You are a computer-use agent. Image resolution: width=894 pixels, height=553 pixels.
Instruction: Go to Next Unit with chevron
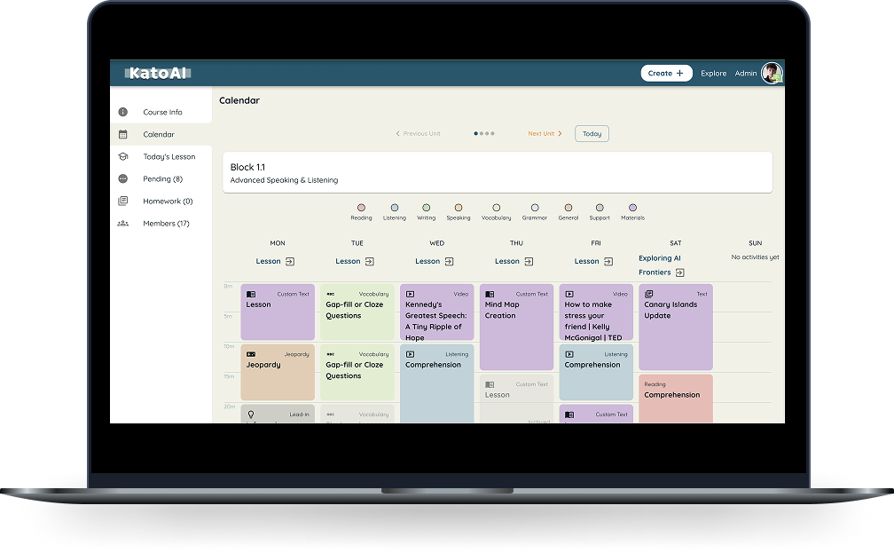point(545,134)
